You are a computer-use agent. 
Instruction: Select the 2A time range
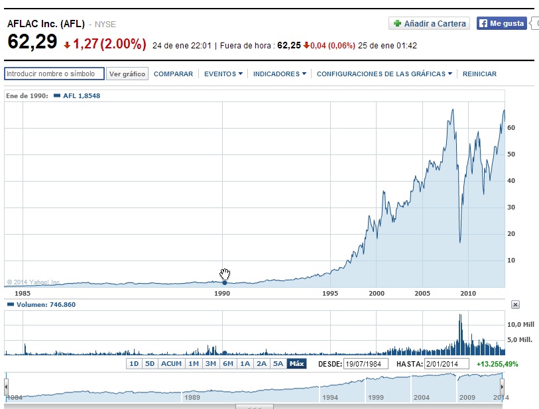tap(262, 364)
